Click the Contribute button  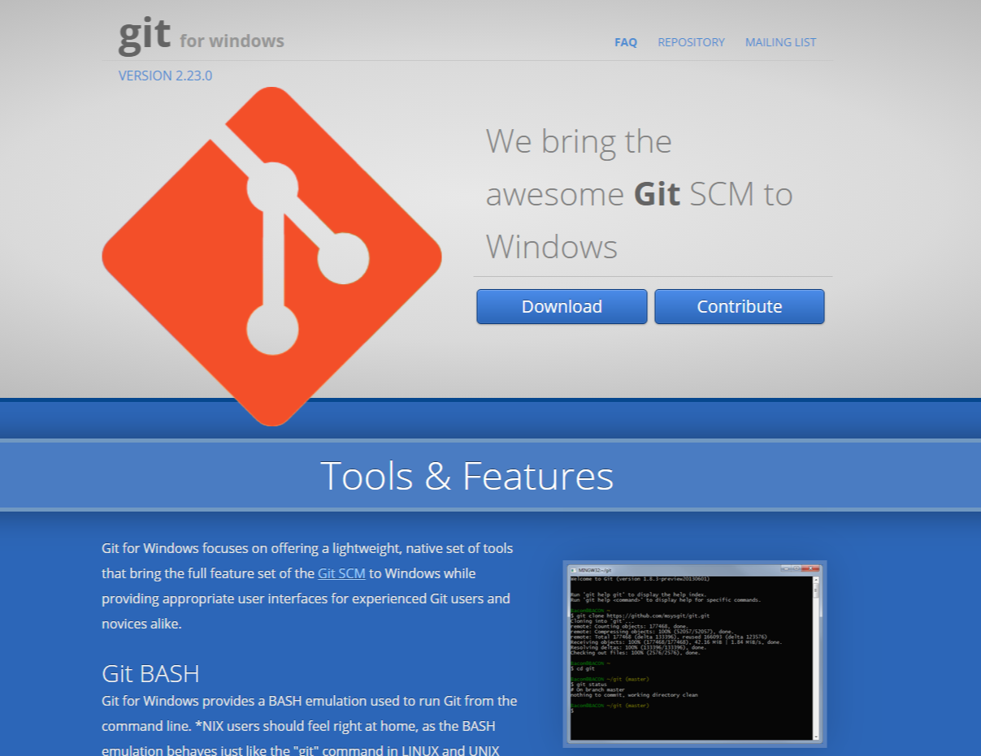[740, 306]
